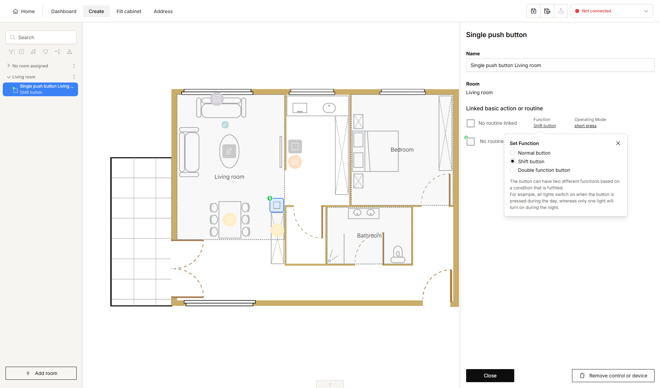Open the Shift button function link
The height and width of the screenshot is (388, 660).
click(544, 126)
